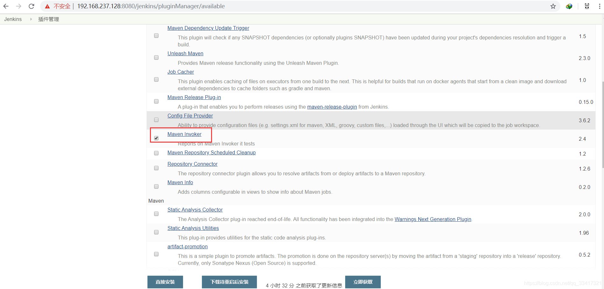Open the Static Analysis Utilities link
This screenshot has width=604, height=289.
193,228
